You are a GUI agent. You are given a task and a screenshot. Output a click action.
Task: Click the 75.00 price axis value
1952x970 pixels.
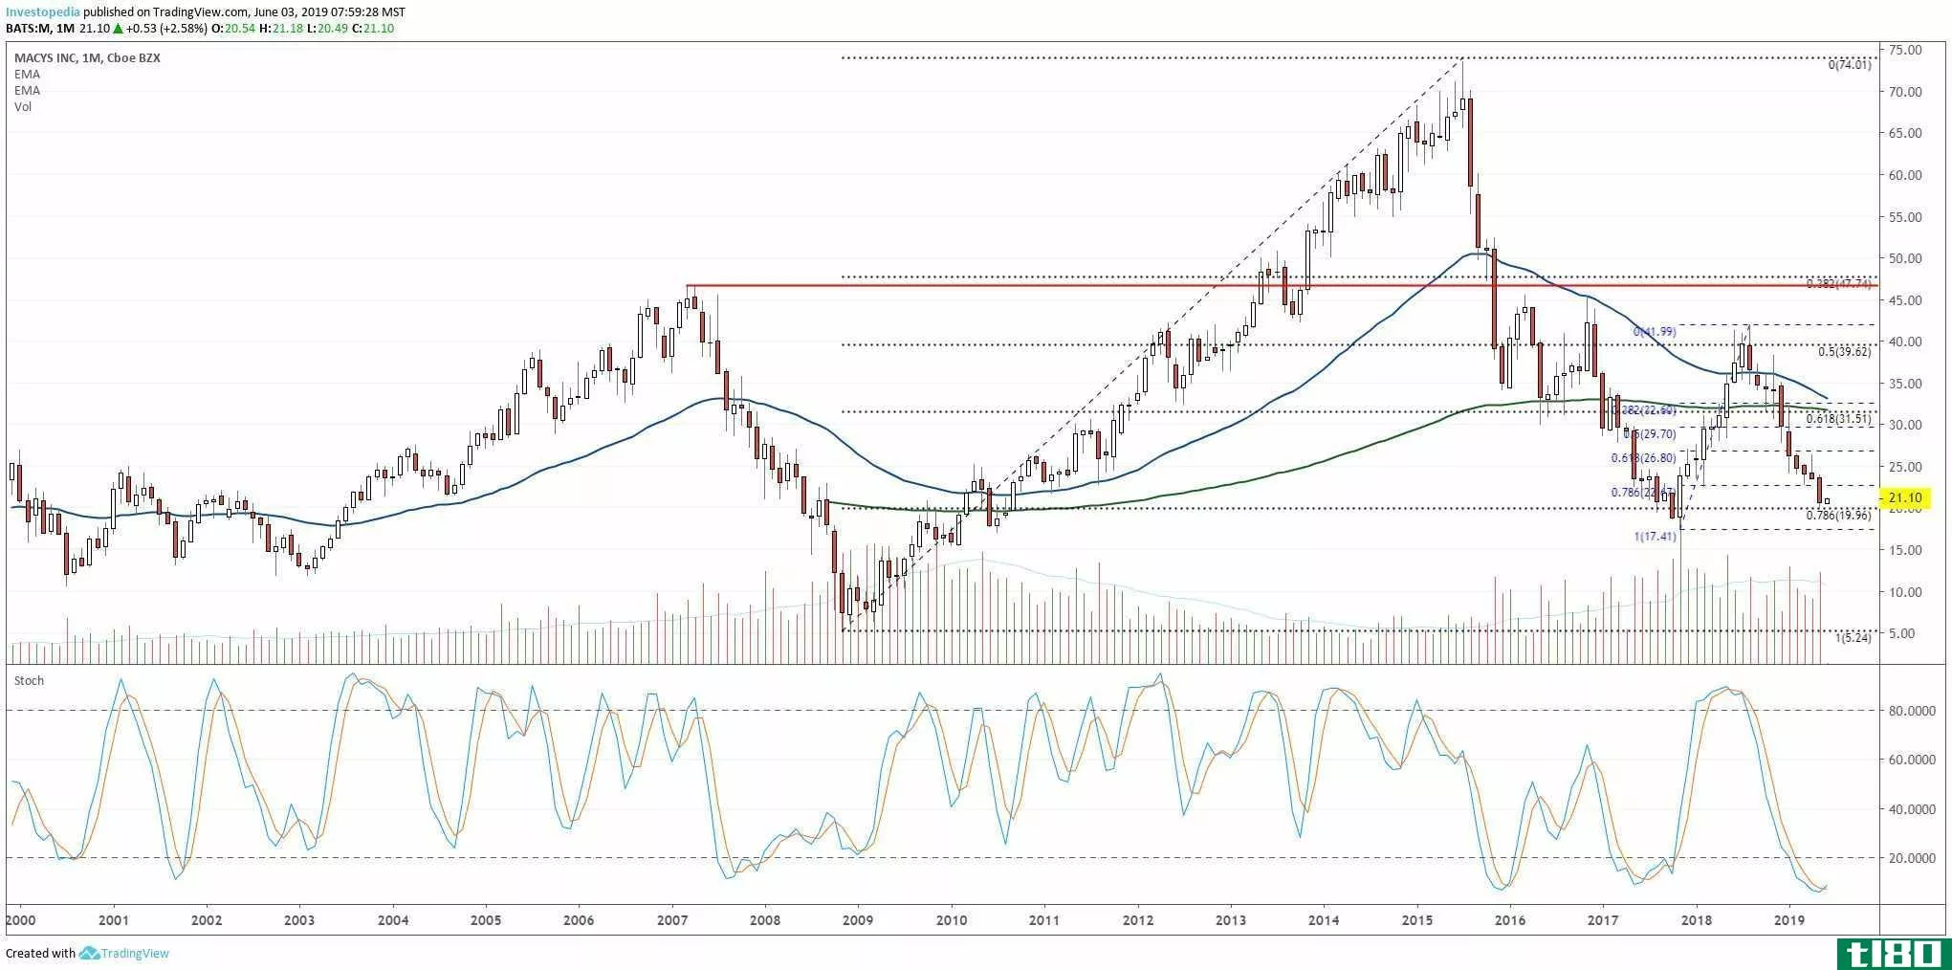[x=1905, y=51]
